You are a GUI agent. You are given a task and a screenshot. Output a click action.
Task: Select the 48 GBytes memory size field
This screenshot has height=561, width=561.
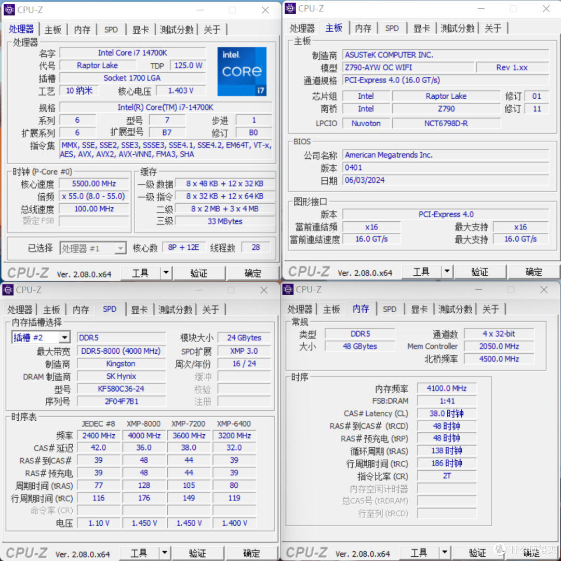coord(360,346)
